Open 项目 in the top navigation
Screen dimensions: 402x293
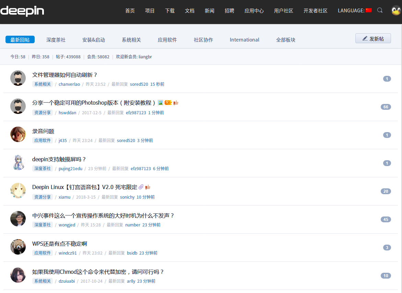(x=150, y=11)
